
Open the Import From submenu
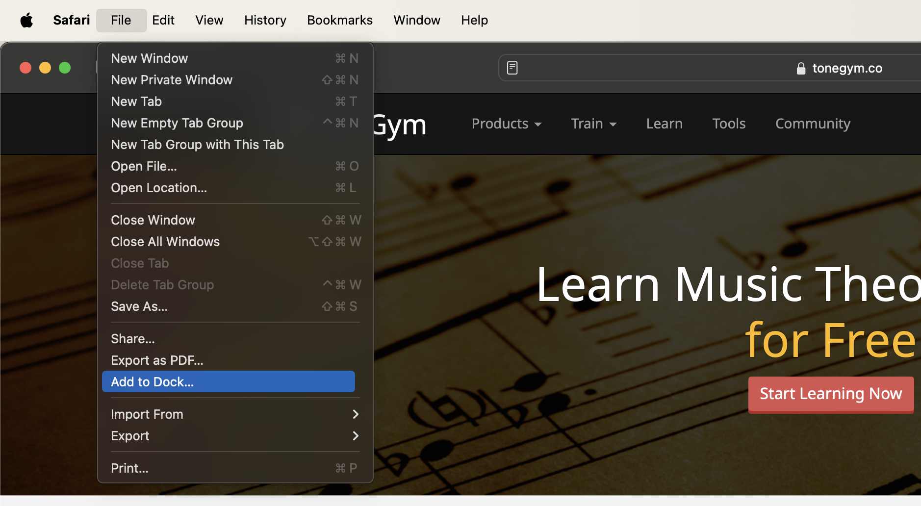click(147, 414)
